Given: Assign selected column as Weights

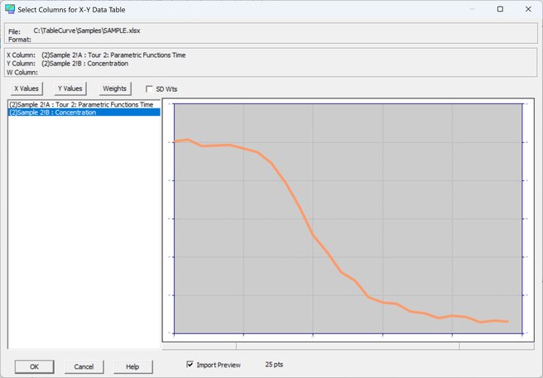Looking at the screenshot, I should point(115,89).
